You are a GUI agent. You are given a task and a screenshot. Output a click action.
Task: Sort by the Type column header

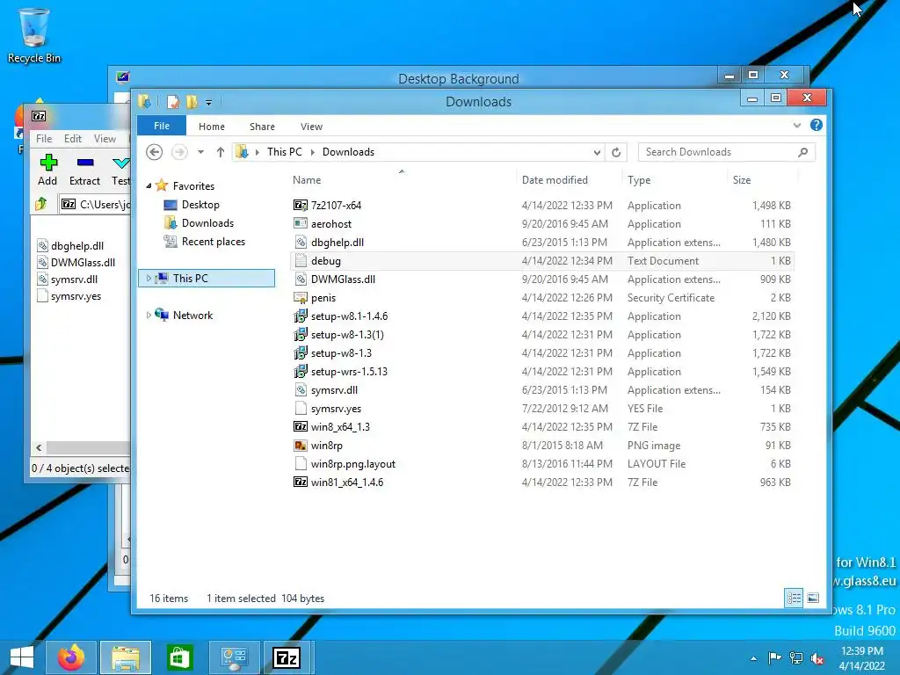(674, 179)
